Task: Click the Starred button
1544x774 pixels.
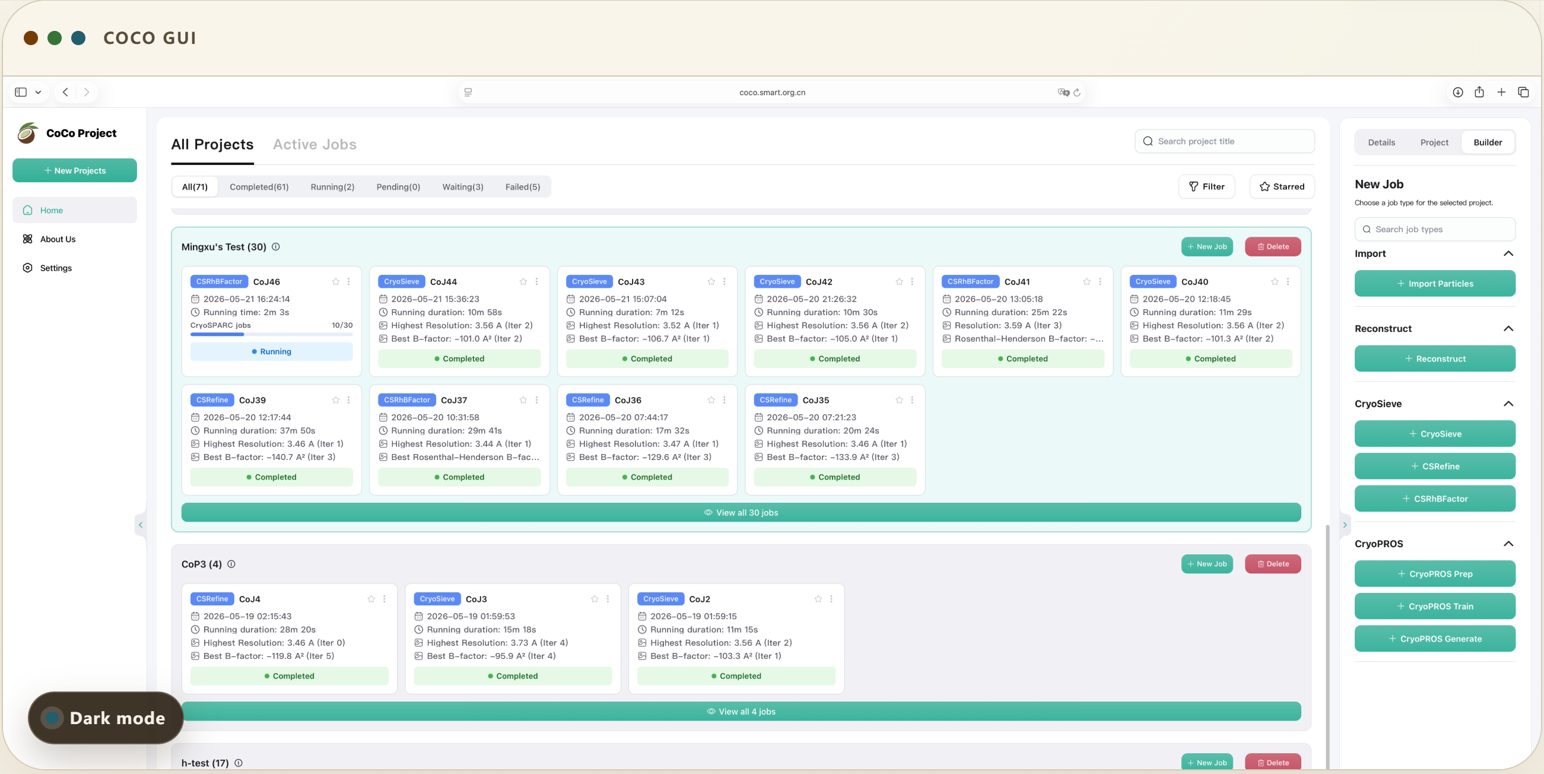Action: pos(1282,186)
